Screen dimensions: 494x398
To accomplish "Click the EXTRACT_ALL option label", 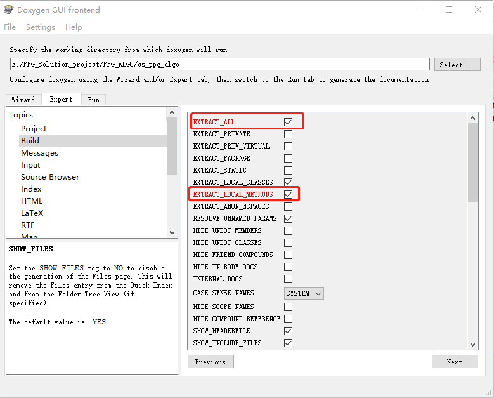I will pyautogui.click(x=214, y=122).
